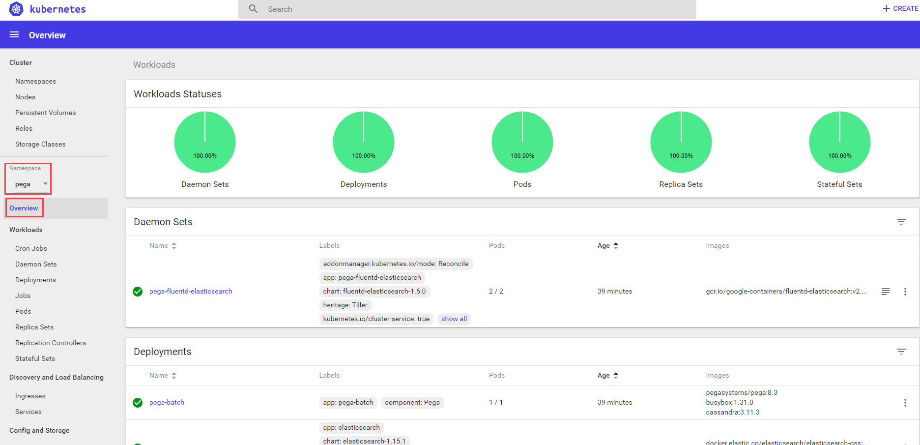The image size is (920, 445).
Task: Go to Pods in sidebar
Action: (x=23, y=311)
